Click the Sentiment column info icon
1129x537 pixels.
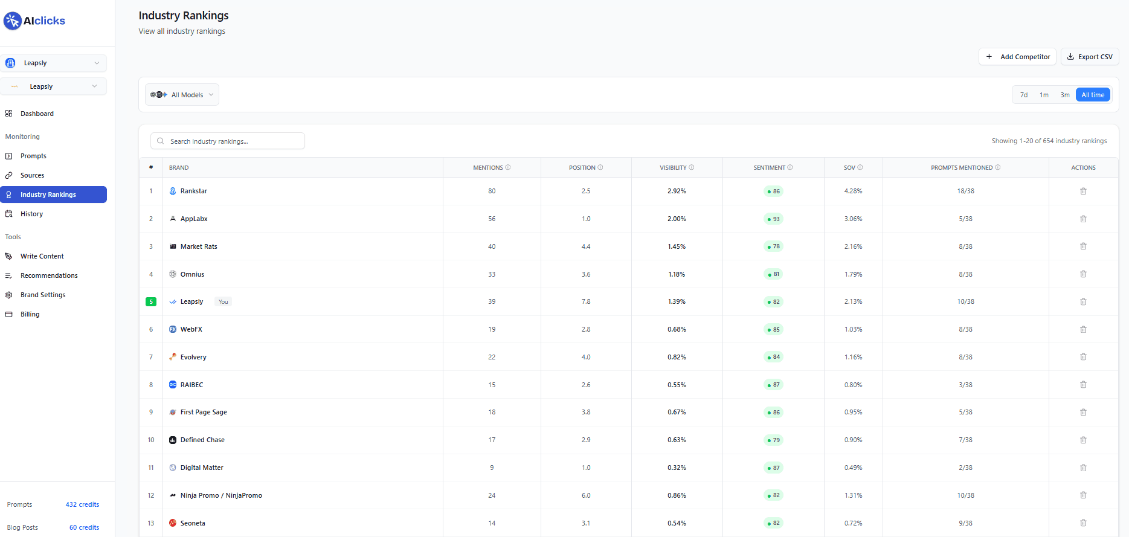click(790, 167)
